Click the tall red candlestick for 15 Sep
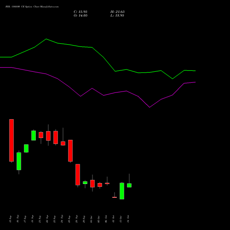 tap(11, 140)
